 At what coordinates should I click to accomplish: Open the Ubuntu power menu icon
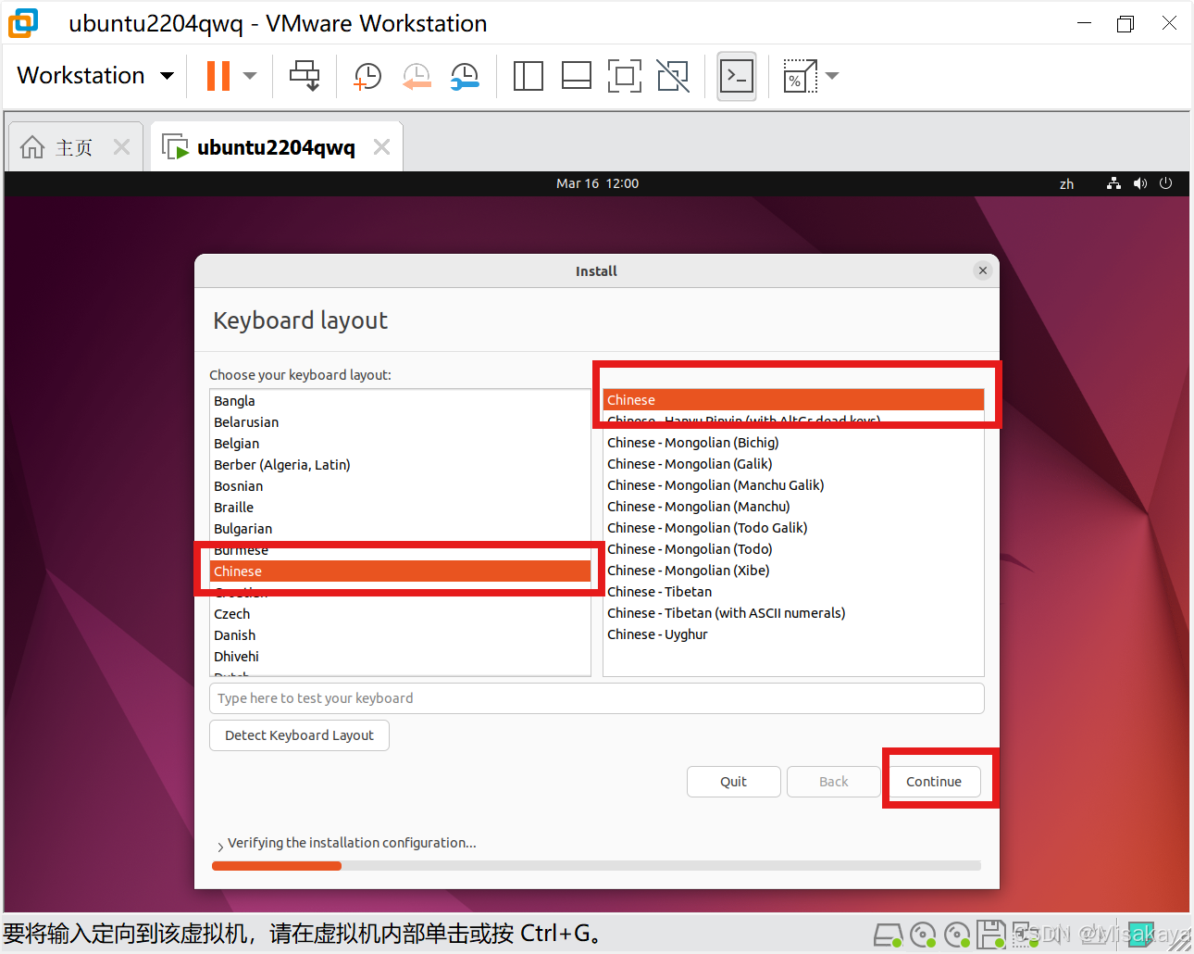1165,183
